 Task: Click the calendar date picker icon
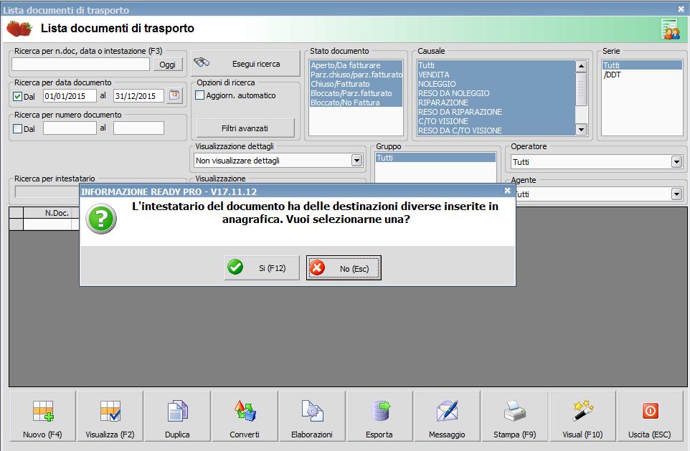tap(175, 95)
